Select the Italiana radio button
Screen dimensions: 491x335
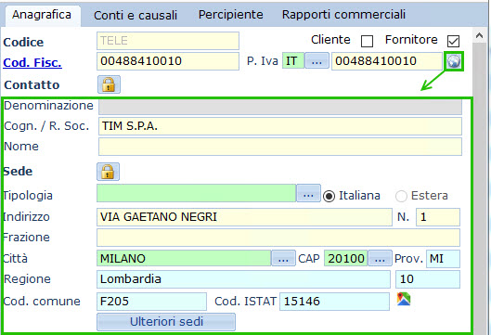329,197
